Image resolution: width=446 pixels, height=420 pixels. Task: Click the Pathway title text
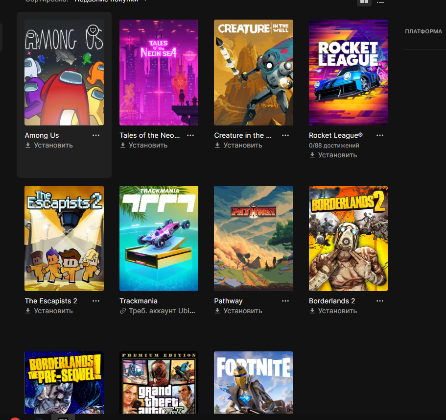pos(229,301)
